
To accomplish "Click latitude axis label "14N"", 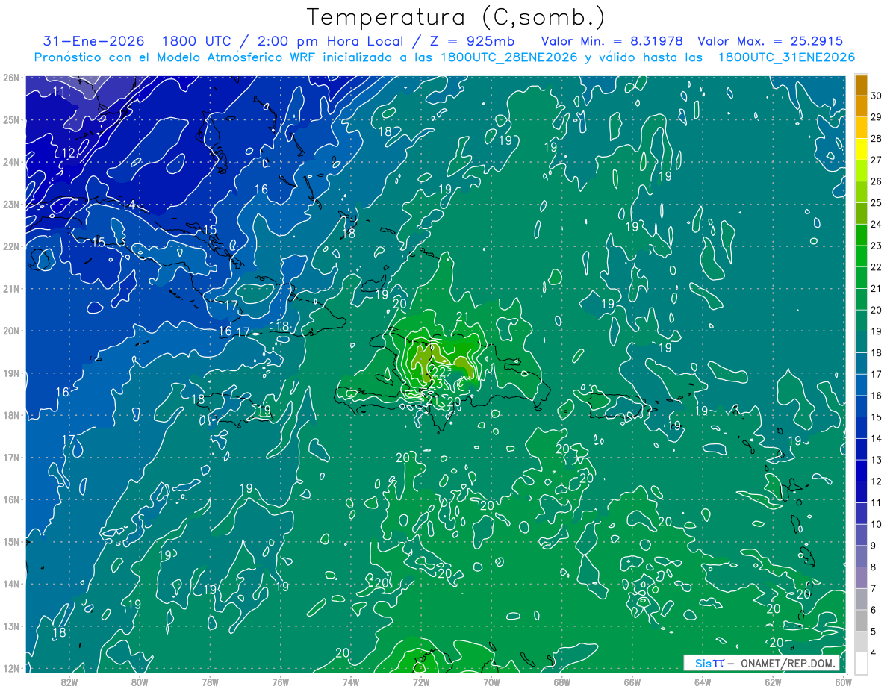I will click(11, 584).
